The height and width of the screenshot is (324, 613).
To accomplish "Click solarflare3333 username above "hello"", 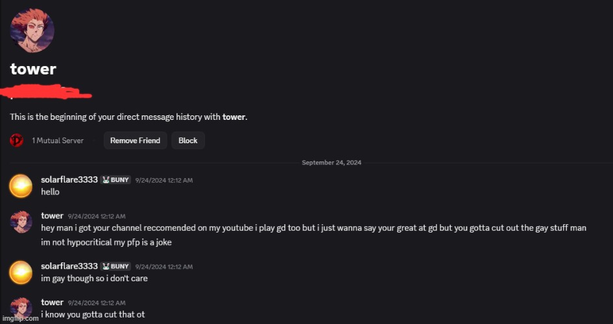I will tap(69, 179).
